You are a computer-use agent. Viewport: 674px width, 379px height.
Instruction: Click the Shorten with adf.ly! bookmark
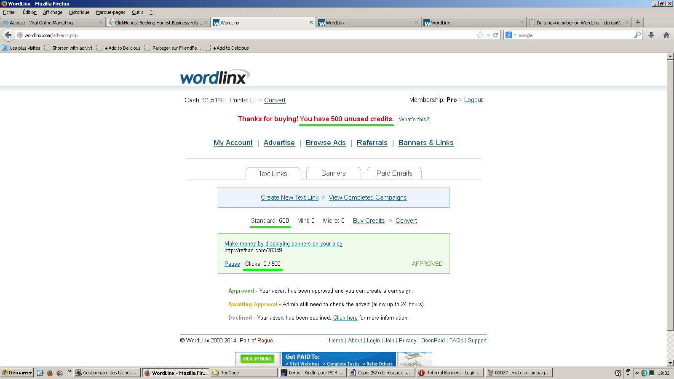[68, 48]
